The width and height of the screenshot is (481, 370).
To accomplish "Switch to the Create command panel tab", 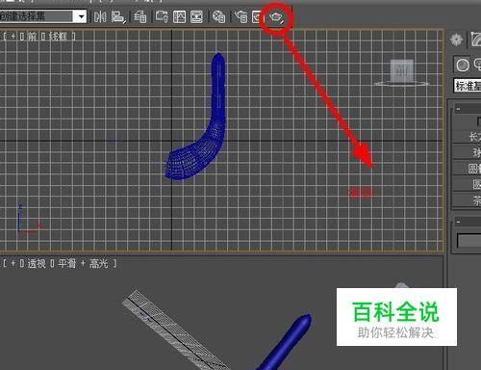I will point(456,40).
